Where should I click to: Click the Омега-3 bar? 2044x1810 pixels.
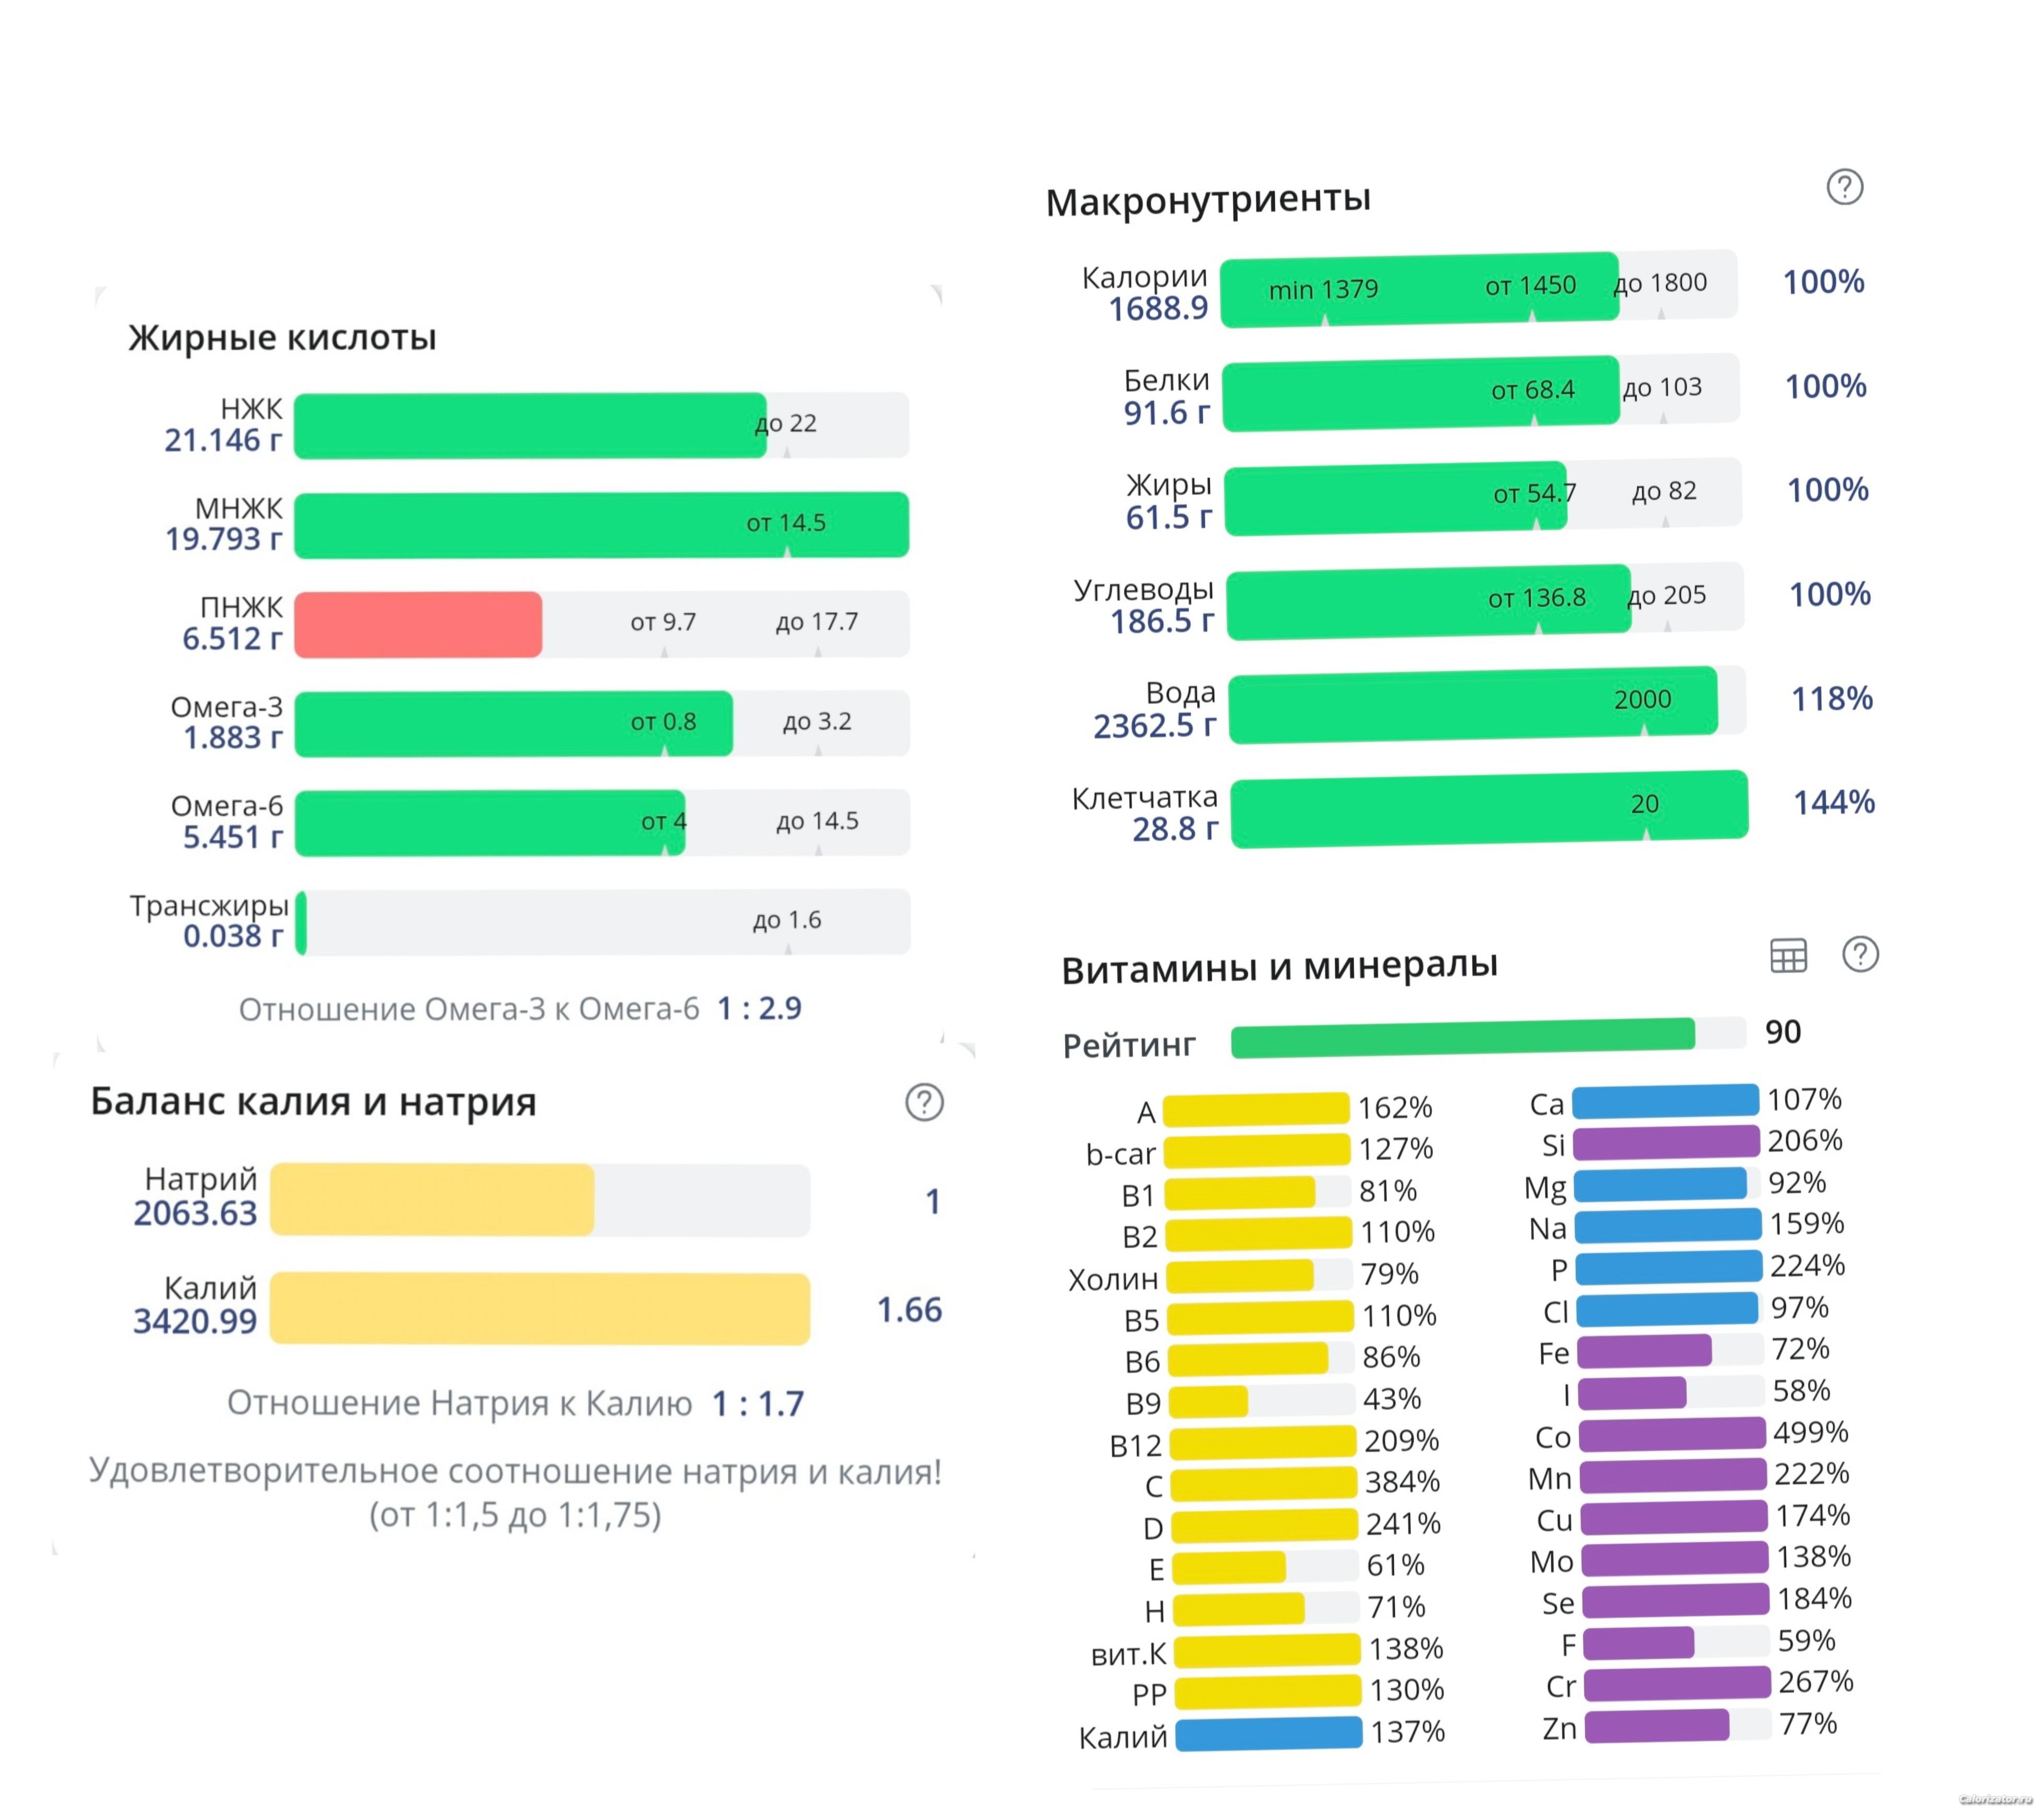point(513,723)
